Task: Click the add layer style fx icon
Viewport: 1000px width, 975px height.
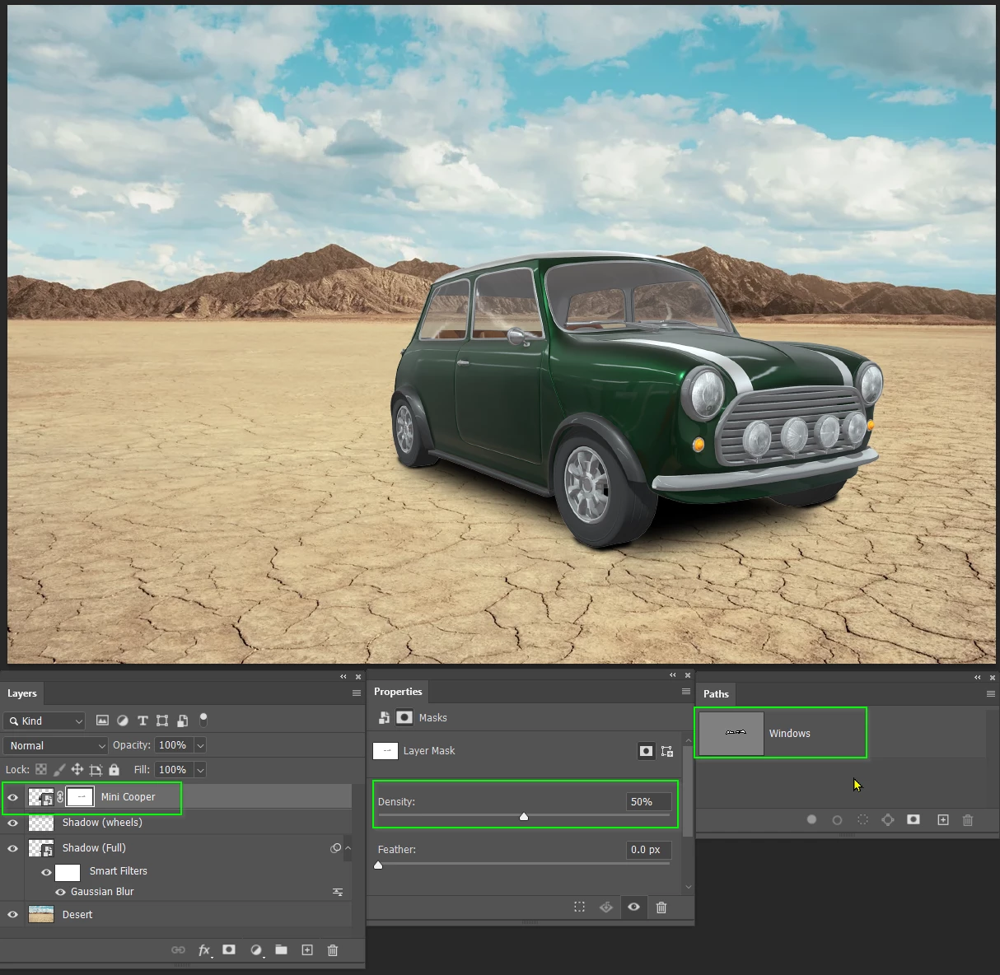Action: click(x=204, y=950)
